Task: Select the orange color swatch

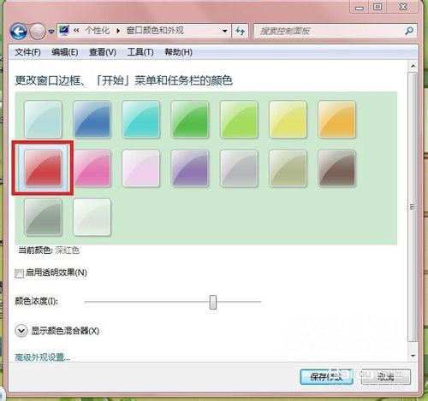Action: pos(336,119)
